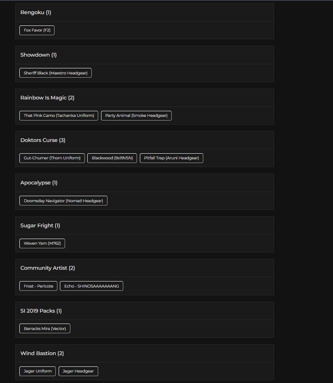Click Barracks Mira (Vector) item

pos(45,329)
